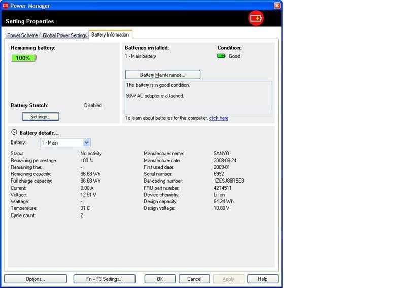
Task: Click the Help button
Action: (x=262, y=279)
